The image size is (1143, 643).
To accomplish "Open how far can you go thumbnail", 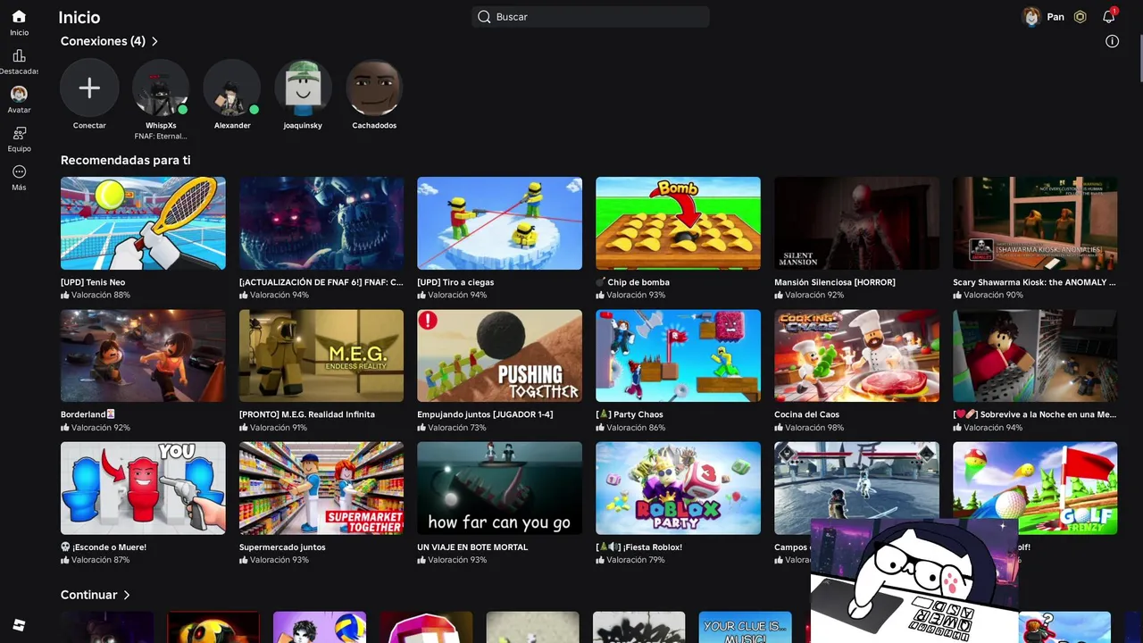I will pos(499,489).
